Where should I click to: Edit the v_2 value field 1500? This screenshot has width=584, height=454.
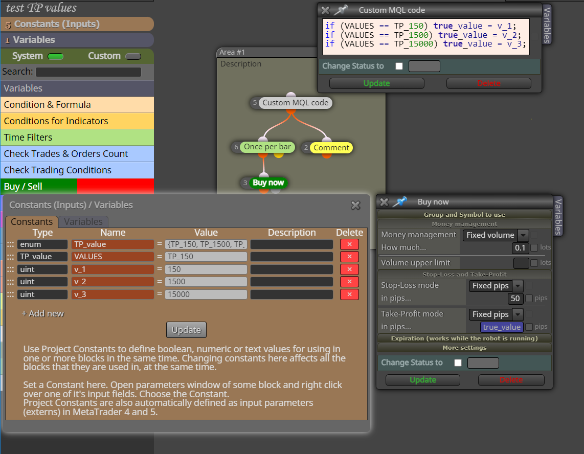[206, 282]
